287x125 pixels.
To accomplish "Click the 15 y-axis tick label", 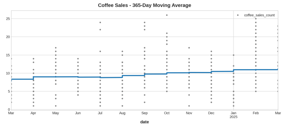I will [8, 55].
